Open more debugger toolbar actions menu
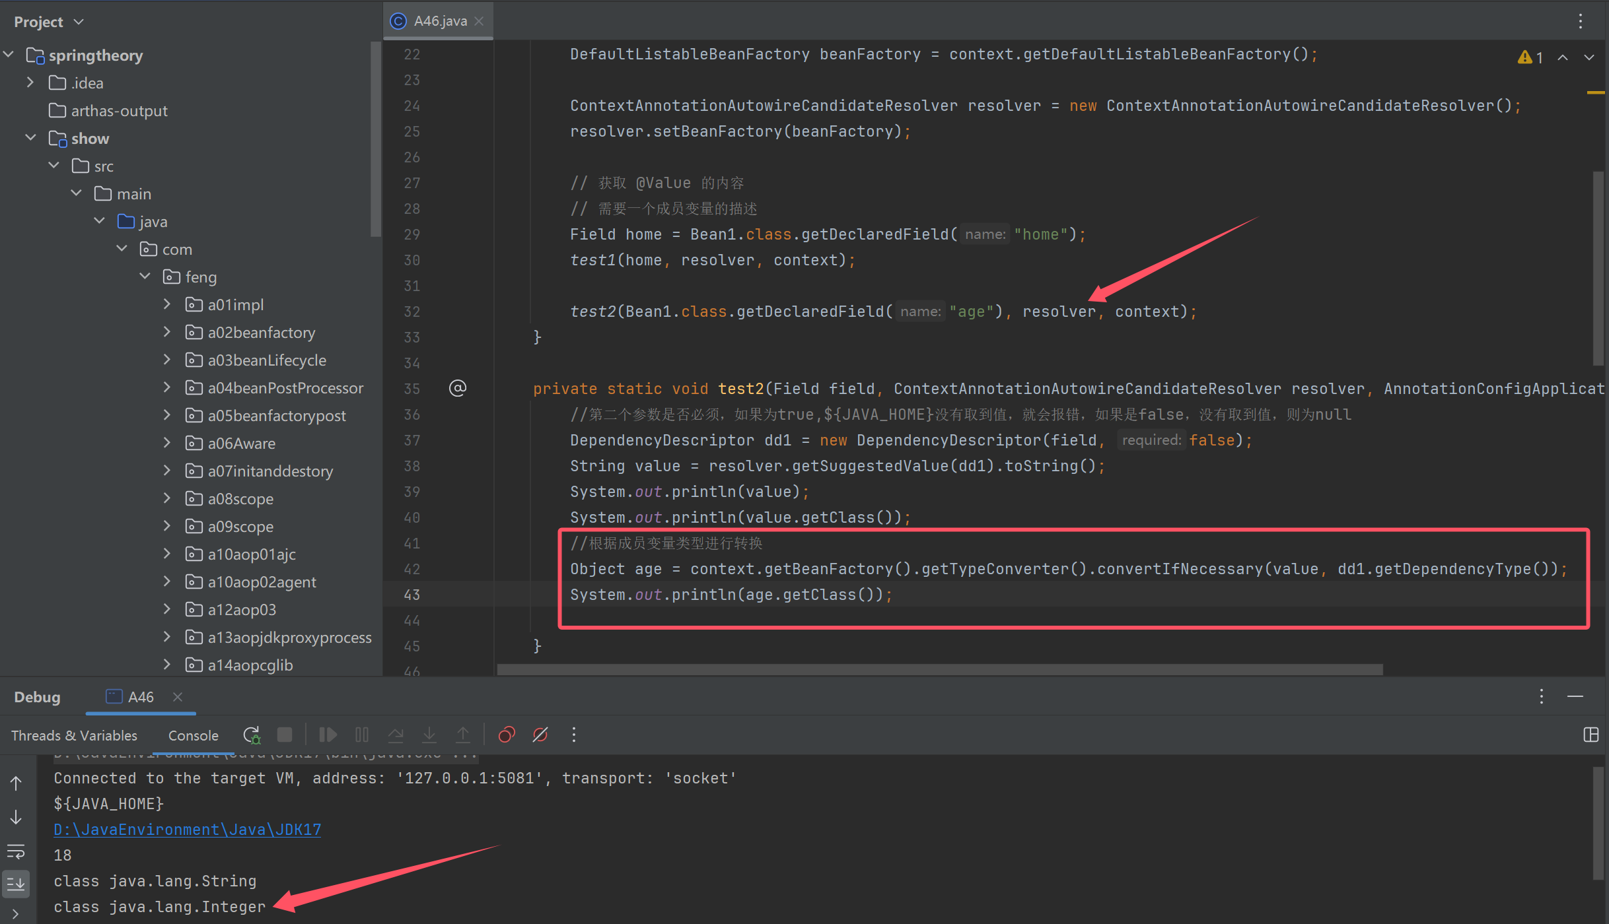The width and height of the screenshot is (1609, 924). (x=574, y=735)
